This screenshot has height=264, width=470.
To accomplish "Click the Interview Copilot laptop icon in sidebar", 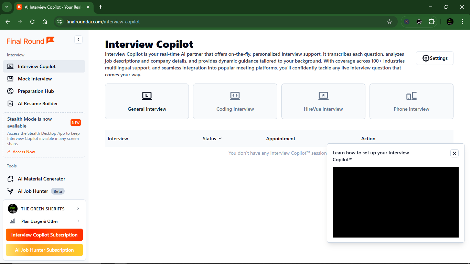I will pos(11,66).
